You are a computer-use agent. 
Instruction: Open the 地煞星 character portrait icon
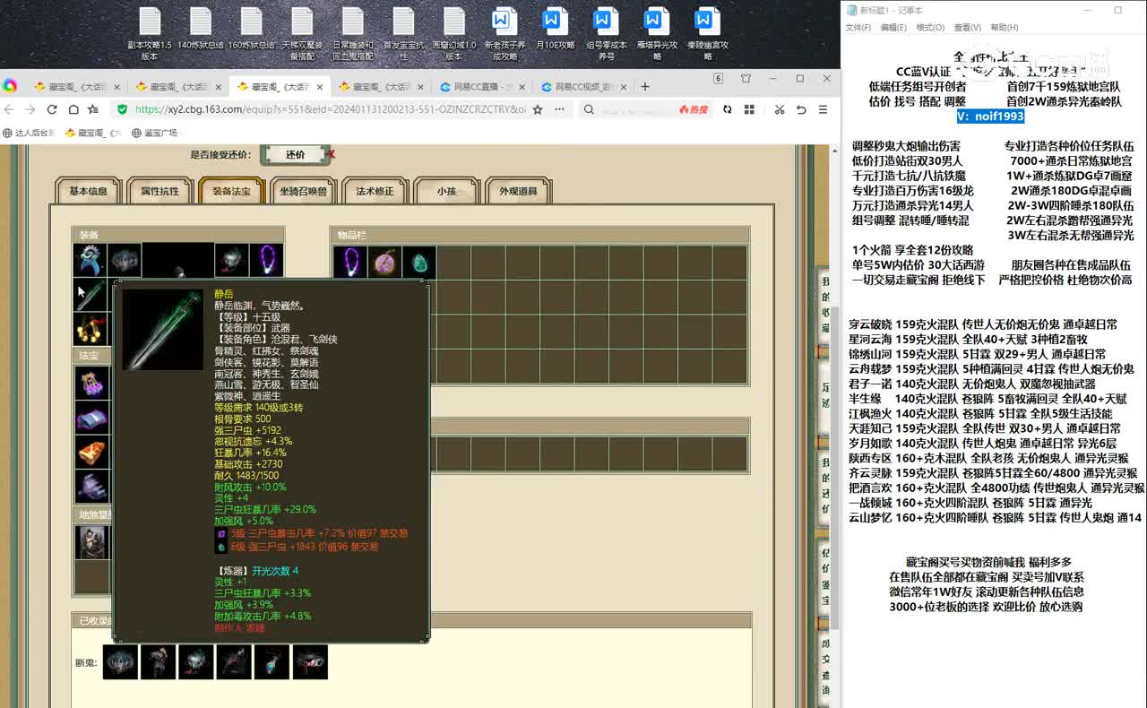91,542
